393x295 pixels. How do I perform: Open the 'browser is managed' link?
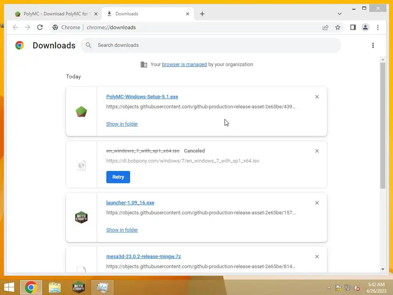coord(184,65)
